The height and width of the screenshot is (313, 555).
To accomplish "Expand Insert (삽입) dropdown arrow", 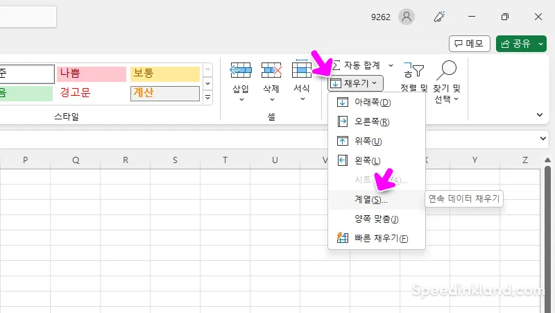I will click(241, 100).
